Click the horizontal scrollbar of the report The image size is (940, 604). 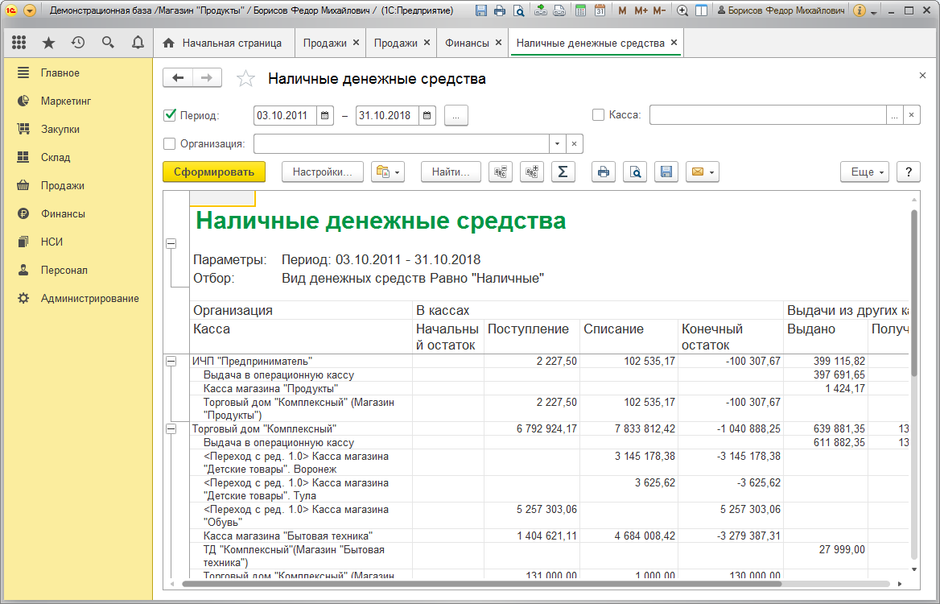[x=483, y=584]
